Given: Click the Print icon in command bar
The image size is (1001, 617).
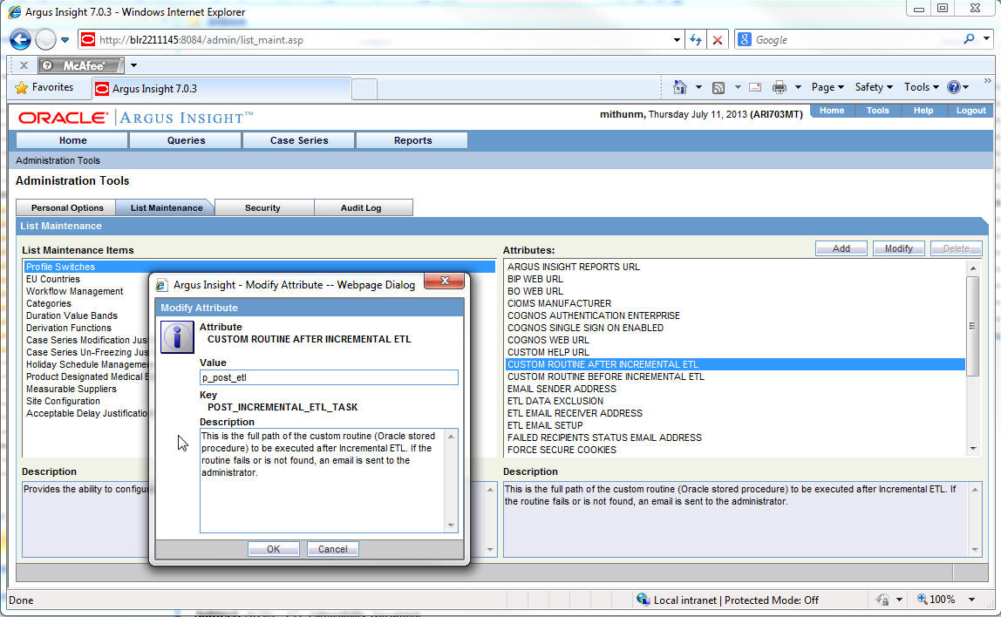Looking at the screenshot, I should coord(779,87).
